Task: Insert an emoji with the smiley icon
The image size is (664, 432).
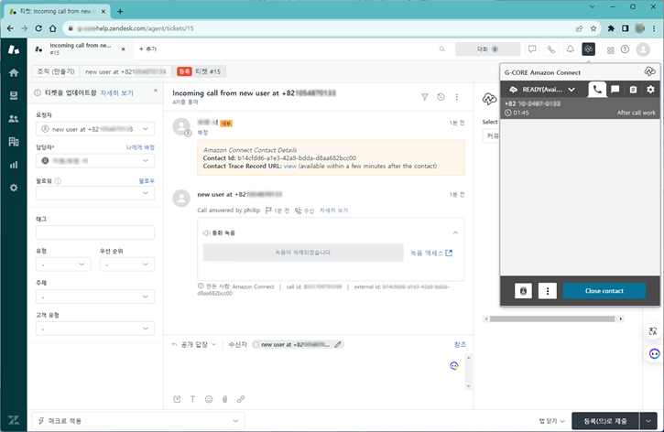Action: [x=209, y=399]
